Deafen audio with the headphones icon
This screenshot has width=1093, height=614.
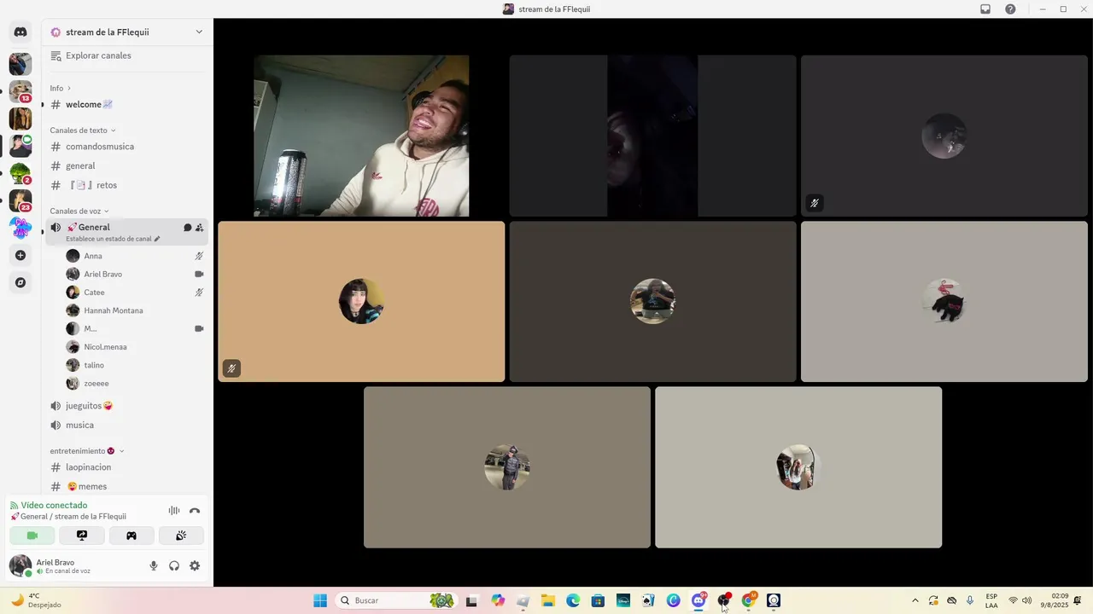coord(174,565)
